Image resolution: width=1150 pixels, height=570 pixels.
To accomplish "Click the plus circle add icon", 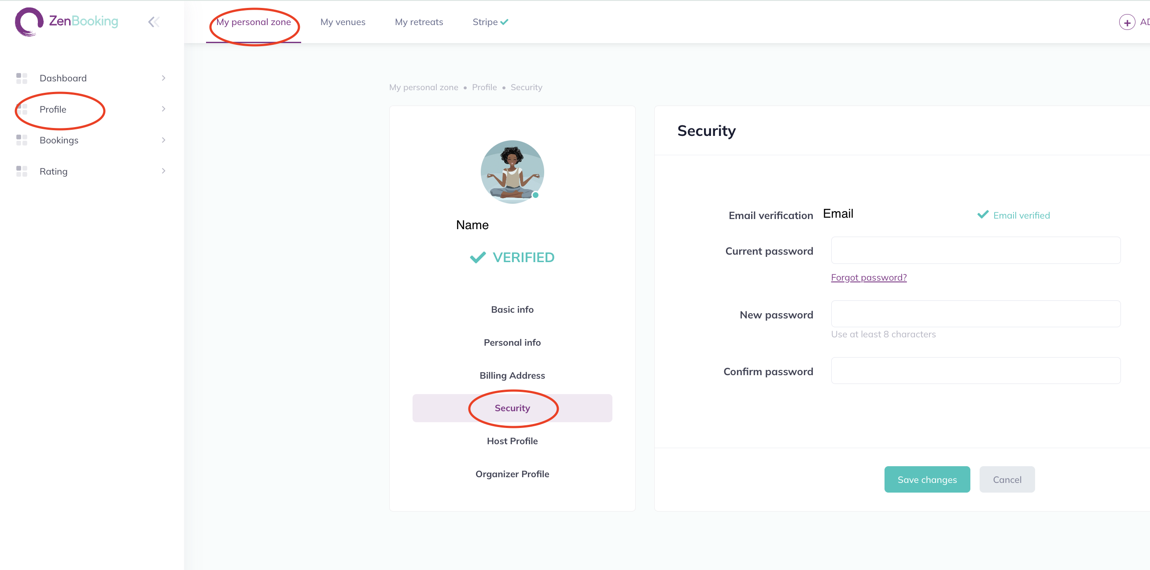I will point(1127,22).
